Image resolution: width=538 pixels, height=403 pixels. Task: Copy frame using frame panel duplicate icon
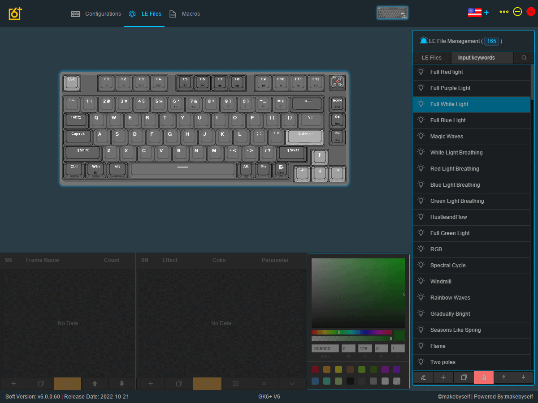[x=40, y=384]
